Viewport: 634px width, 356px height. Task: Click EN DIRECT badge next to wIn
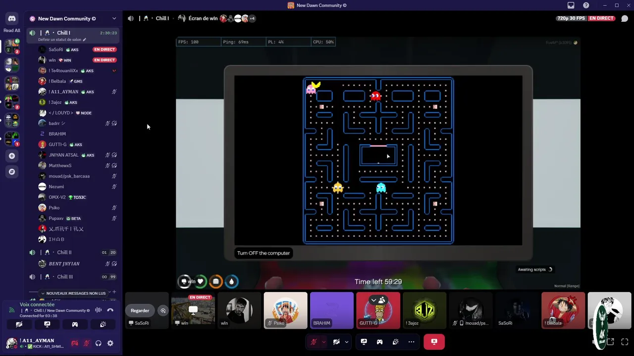point(105,60)
